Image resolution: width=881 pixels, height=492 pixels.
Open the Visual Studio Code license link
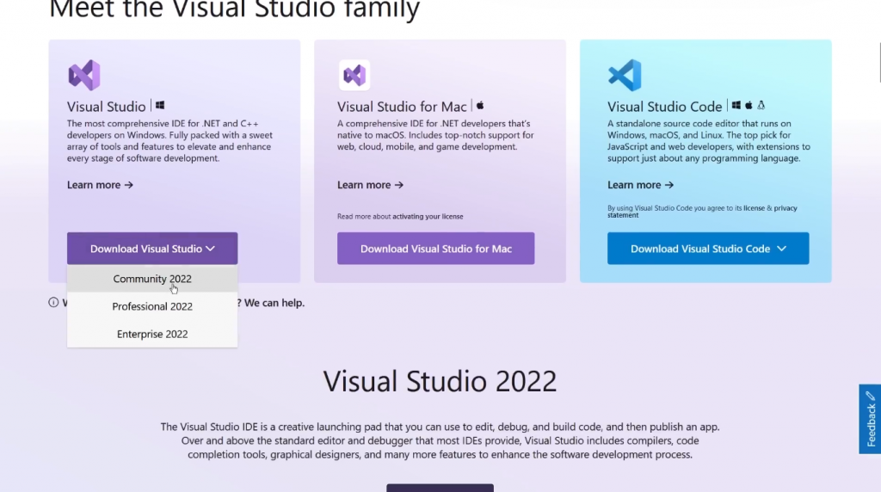pyautogui.click(x=754, y=208)
